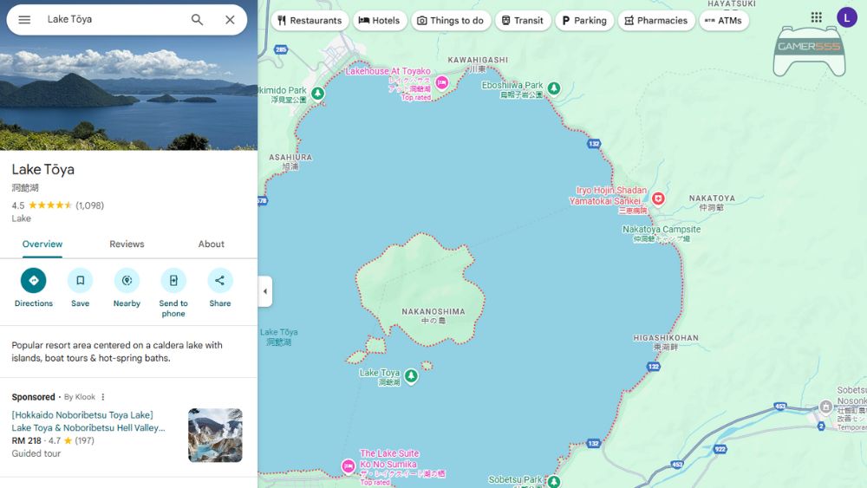This screenshot has height=488, width=867.
Task: Get Directions to Lake Tōya
Action: (34, 281)
